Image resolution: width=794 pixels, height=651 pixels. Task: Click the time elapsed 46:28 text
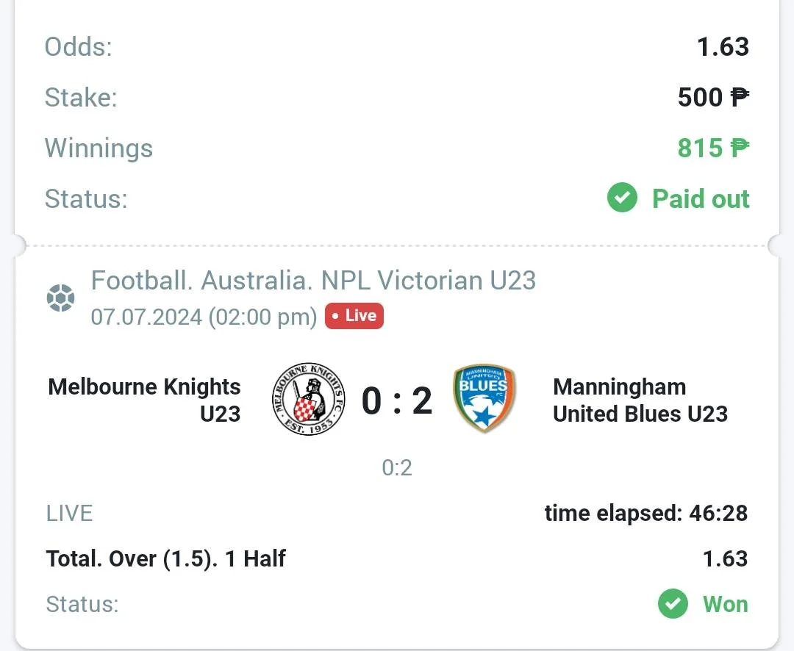pyautogui.click(x=646, y=514)
